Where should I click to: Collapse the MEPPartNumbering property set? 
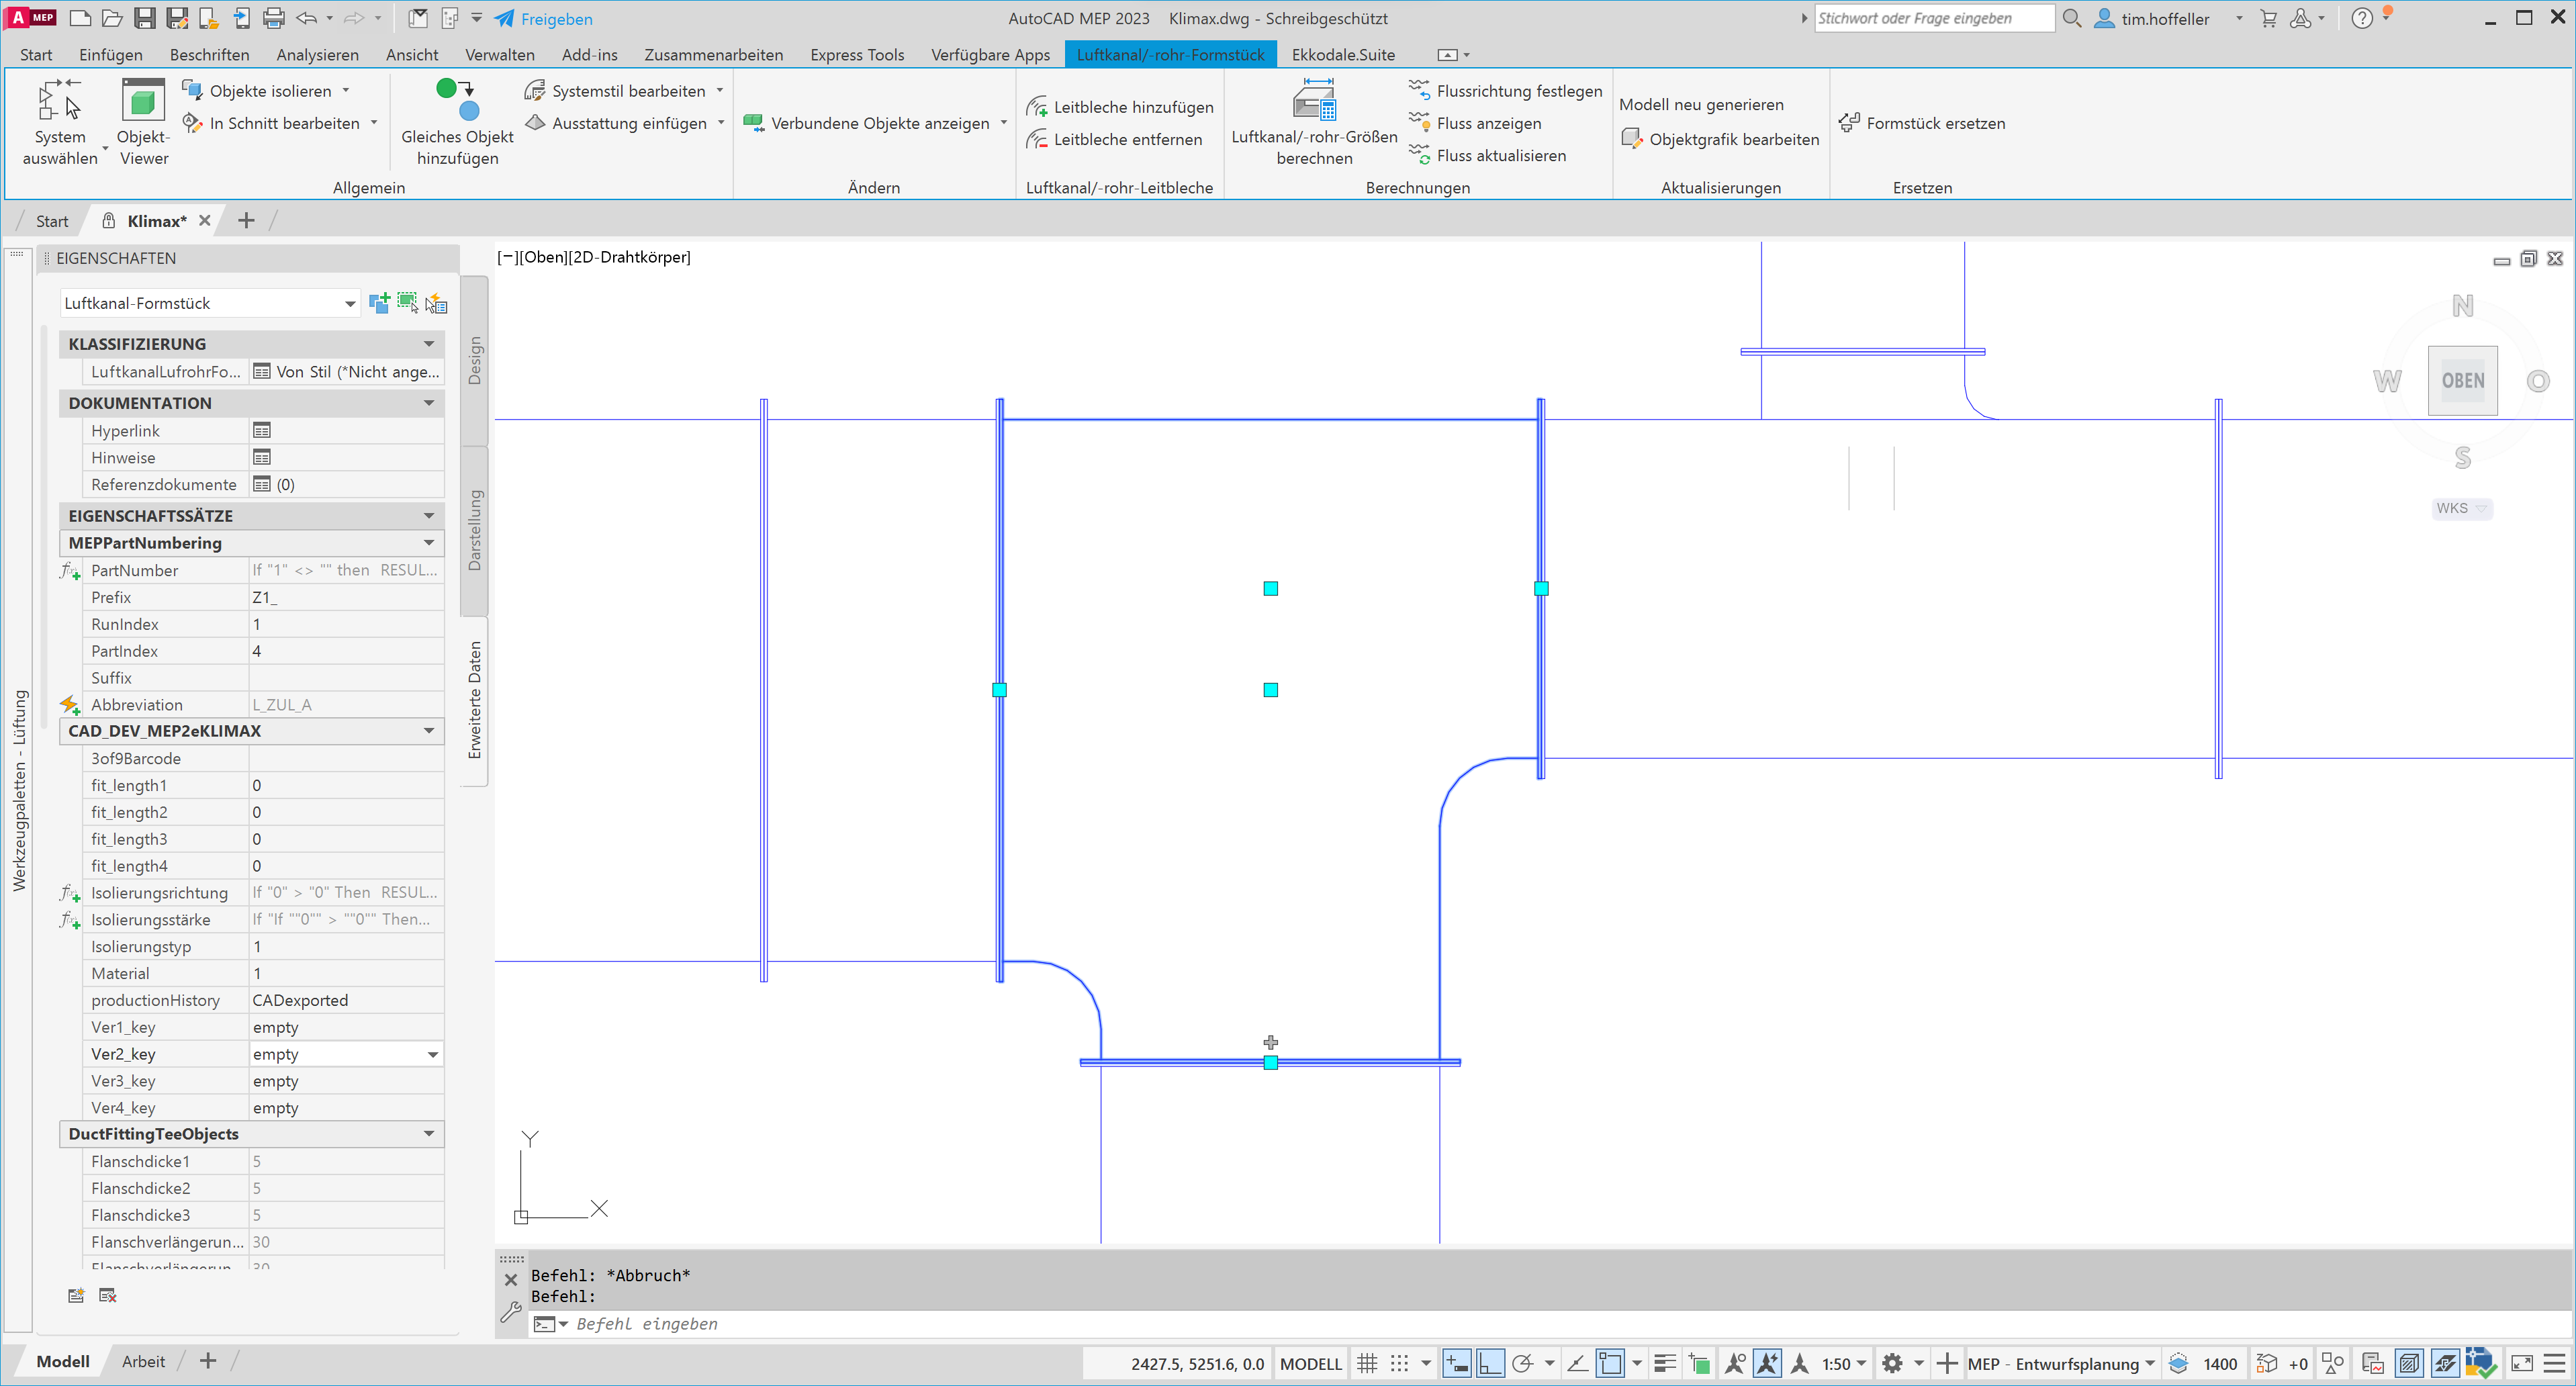[429, 543]
